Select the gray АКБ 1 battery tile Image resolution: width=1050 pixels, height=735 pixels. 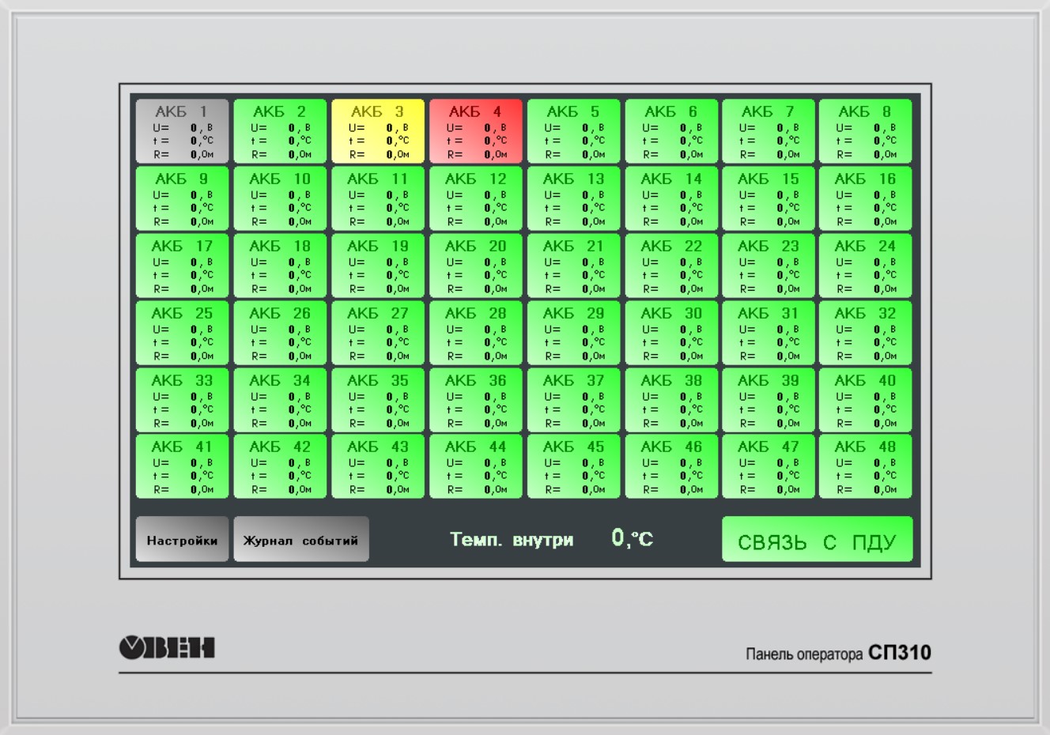[182, 131]
